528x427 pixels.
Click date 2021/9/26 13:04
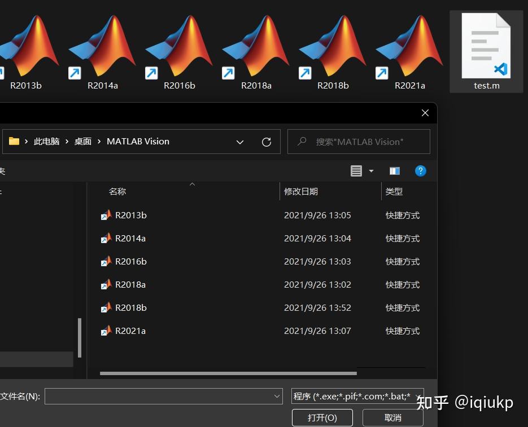(x=317, y=239)
